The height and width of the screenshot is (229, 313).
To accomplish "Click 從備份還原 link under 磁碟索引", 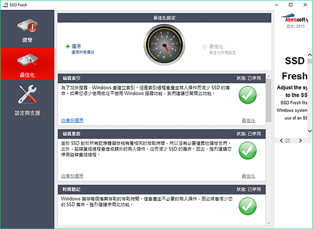I will pos(72,120).
